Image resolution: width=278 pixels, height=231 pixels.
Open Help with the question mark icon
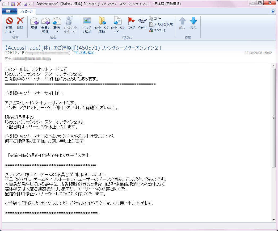(x=273, y=11)
